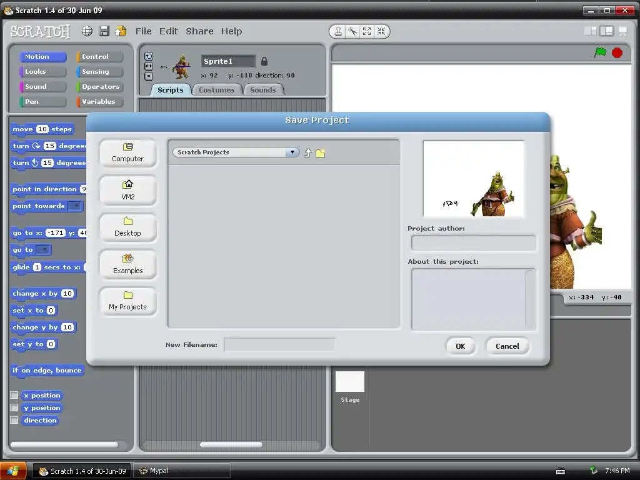Open the Examples folder shortcut
The width and height of the screenshot is (640, 480).
point(127,264)
